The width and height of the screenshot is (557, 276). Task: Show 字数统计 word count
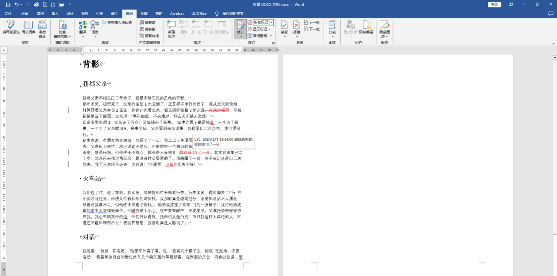tap(42, 29)
